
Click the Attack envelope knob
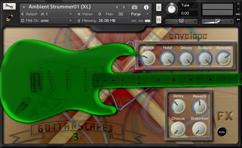coord(148,59)
